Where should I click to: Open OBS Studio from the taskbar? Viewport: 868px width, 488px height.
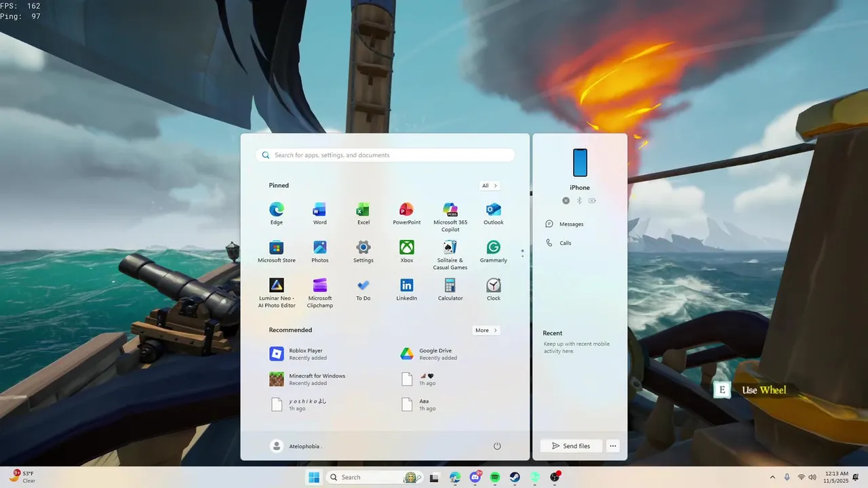coord(555,477)
